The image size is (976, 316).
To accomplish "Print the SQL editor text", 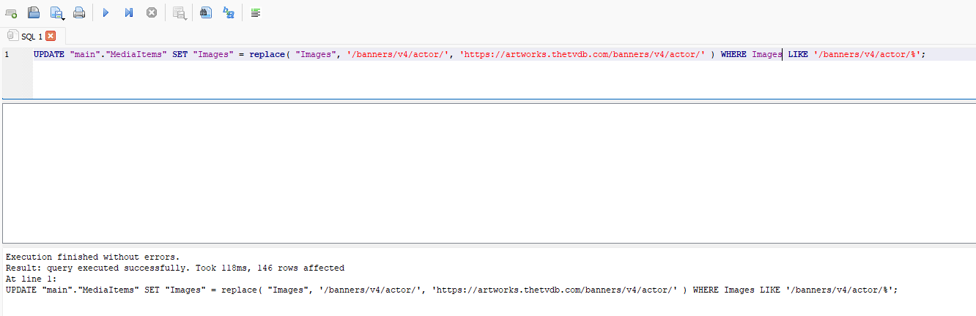I will click(79, 12).
